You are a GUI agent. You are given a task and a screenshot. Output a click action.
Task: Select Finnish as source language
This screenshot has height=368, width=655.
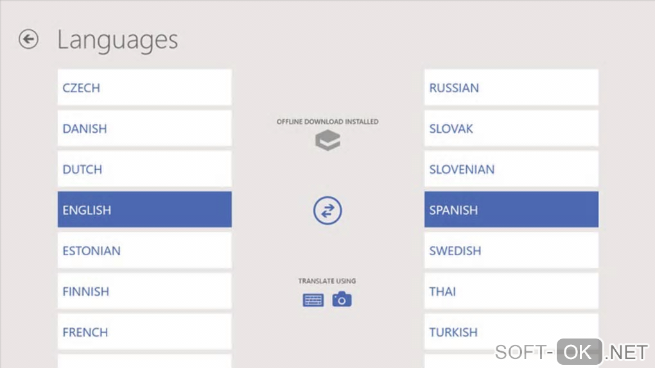click(x=144, y=291)
